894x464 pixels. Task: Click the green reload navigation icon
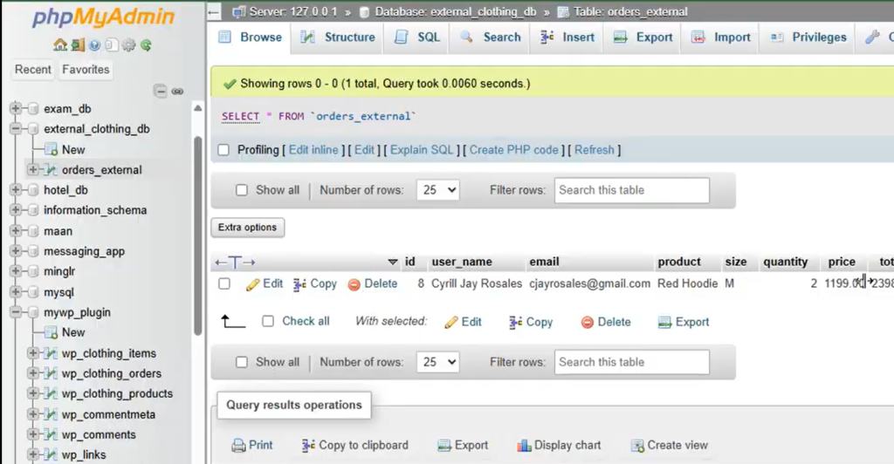(146, 45)
